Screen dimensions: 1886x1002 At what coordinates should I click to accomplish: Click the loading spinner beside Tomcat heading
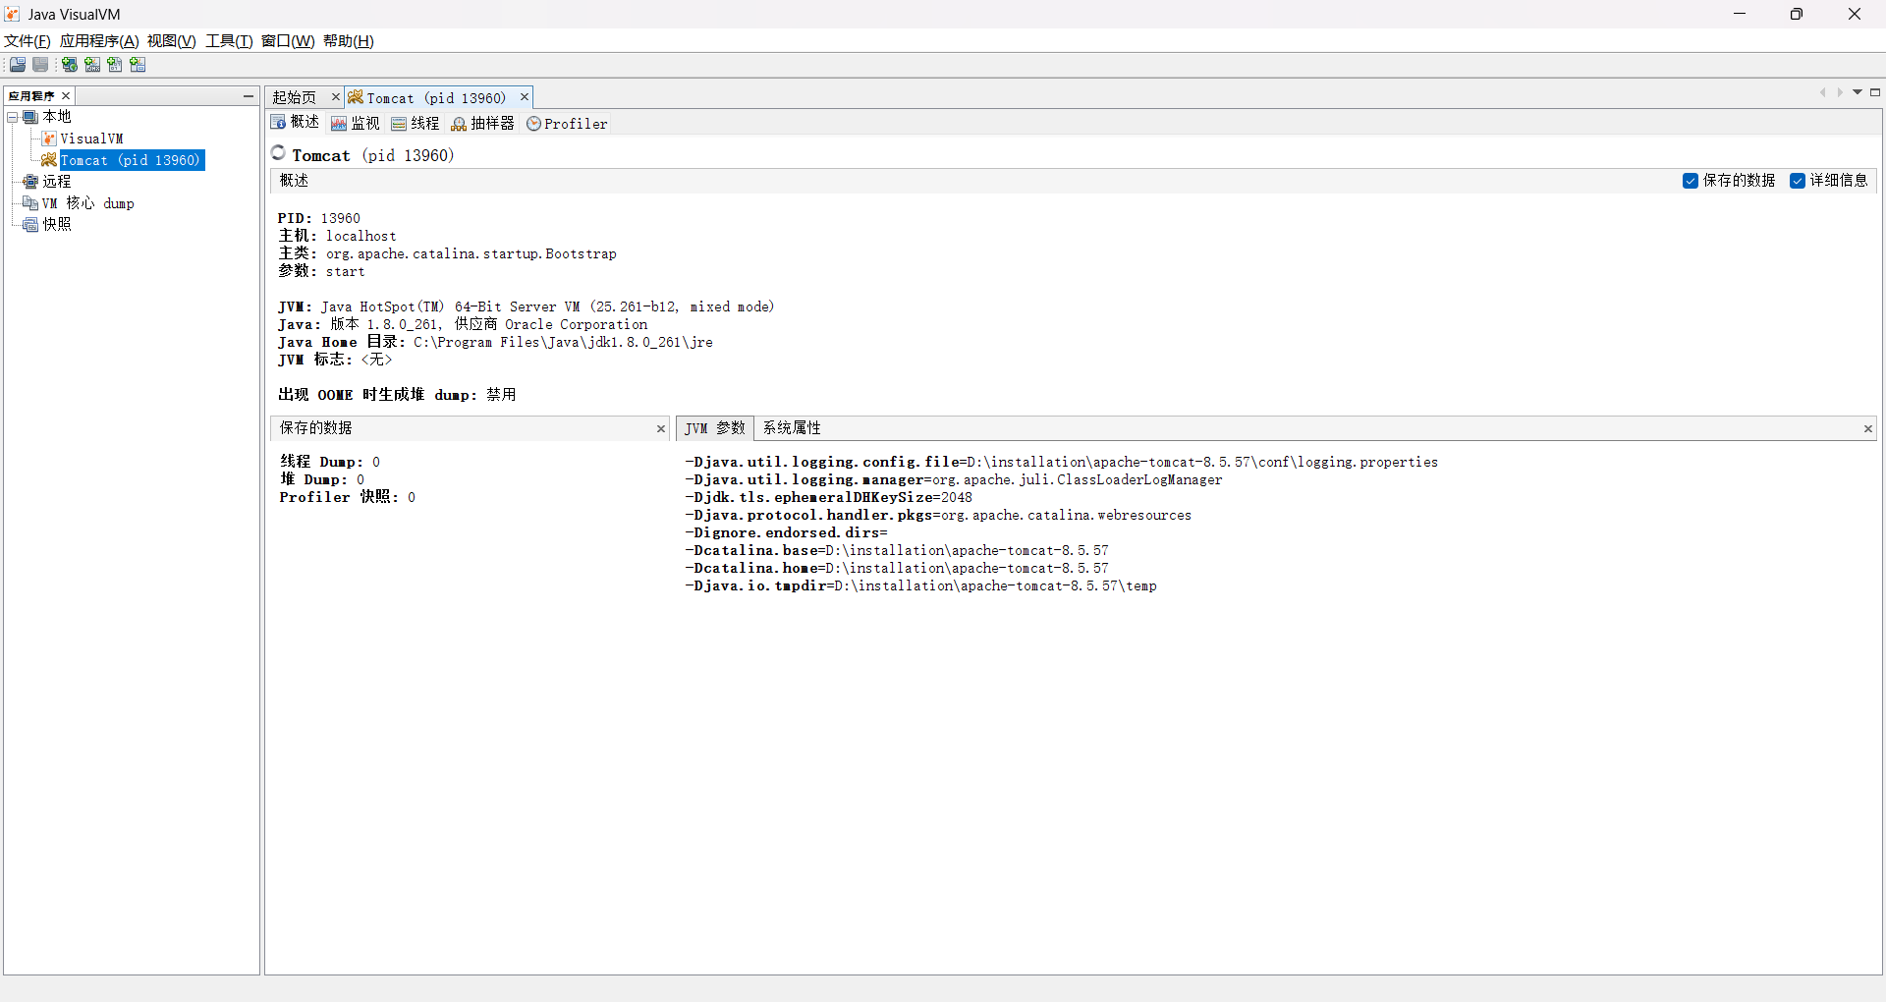(279, 153)
